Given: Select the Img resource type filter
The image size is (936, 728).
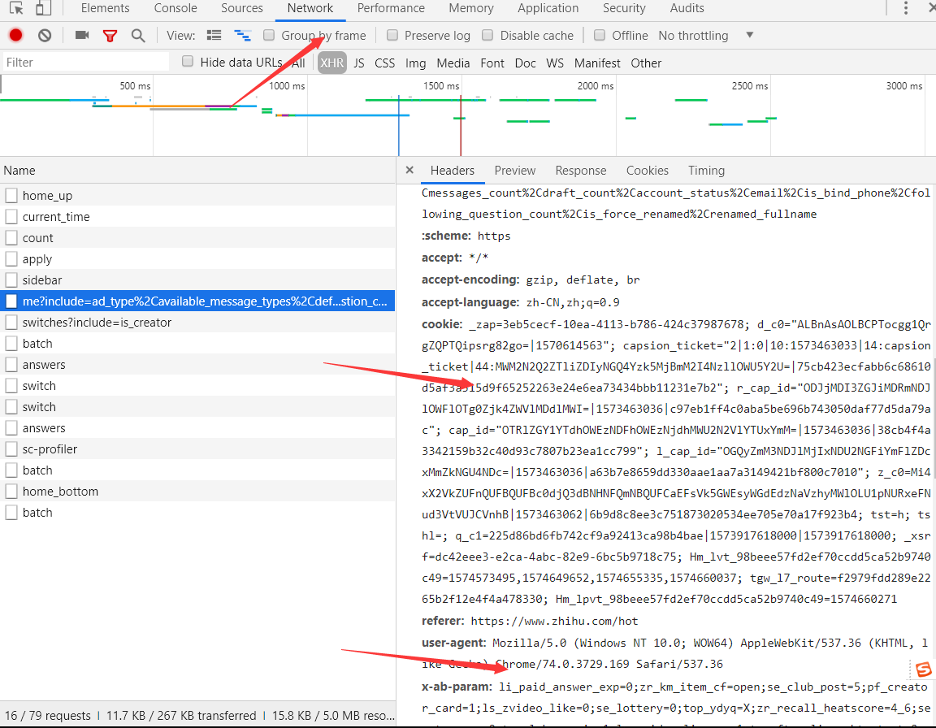Looking at the screenshot, I should tap(415, 63).
